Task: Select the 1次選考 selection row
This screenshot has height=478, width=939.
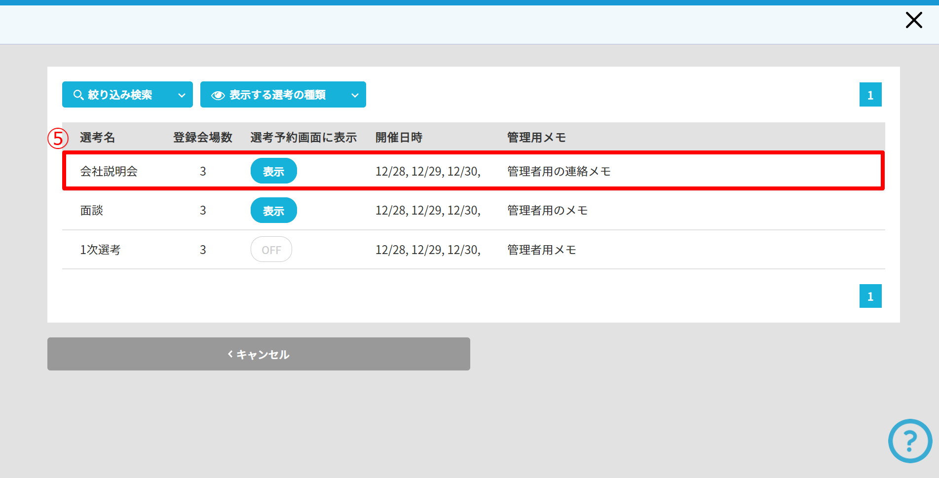Action: 100,250
